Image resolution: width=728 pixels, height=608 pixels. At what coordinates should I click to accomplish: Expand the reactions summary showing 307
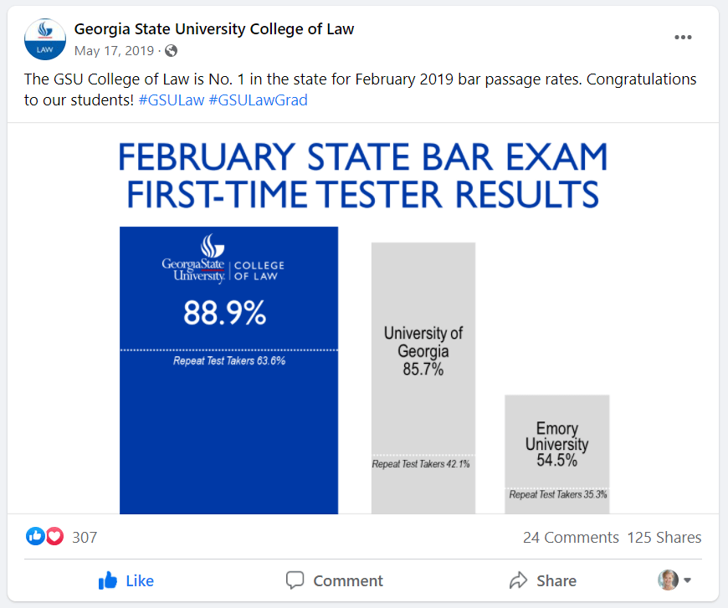(x=84, y=537)
